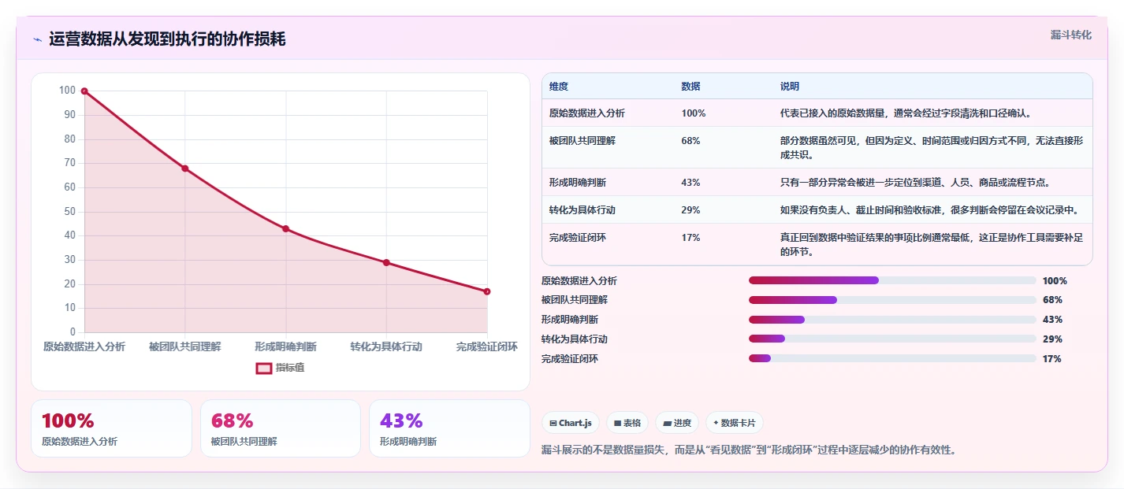Select the 表格 tag pill

[x=627, y=423]
